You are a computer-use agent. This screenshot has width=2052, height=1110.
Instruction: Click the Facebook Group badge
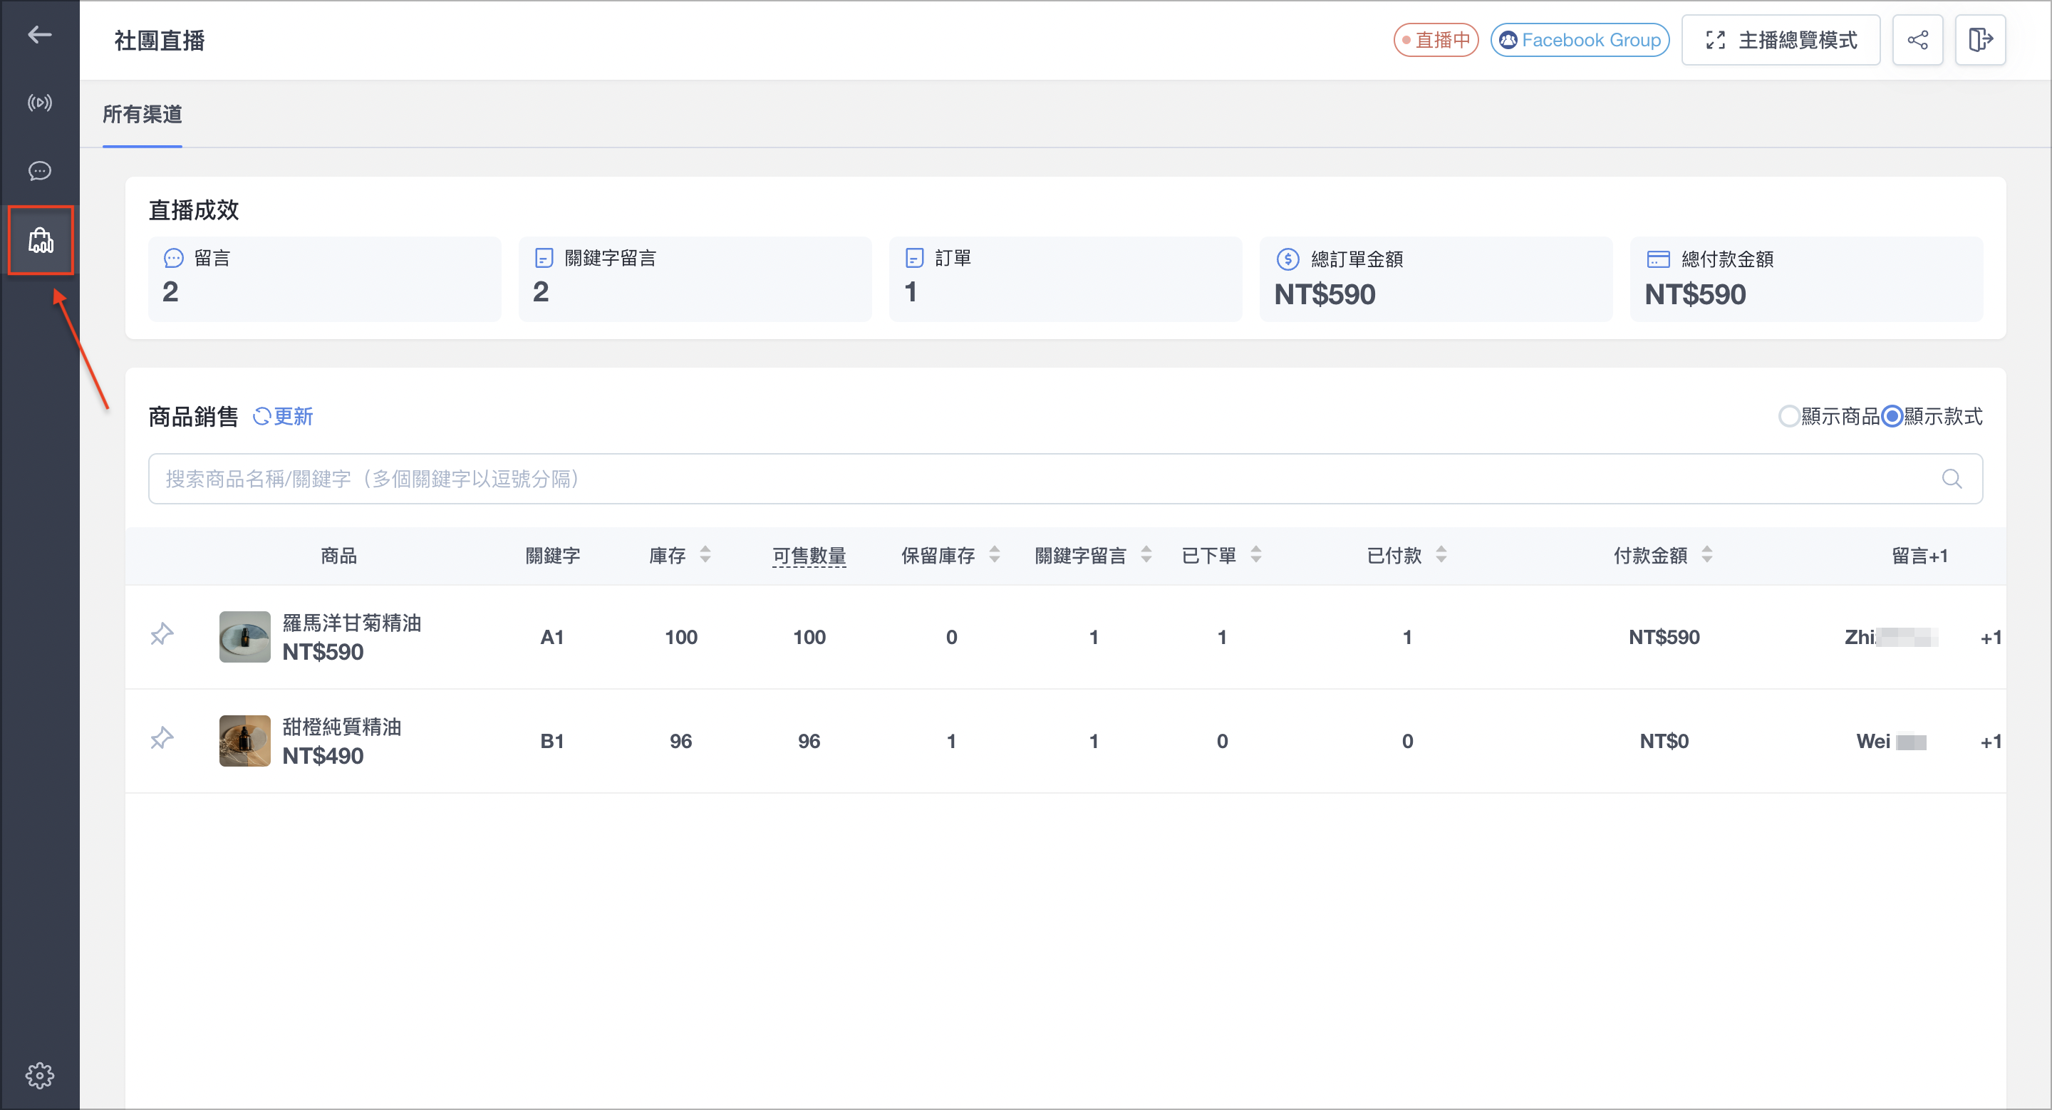tap(1580, 40)
